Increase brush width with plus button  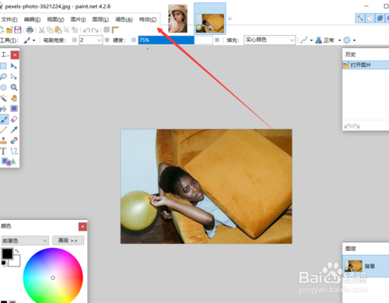107,40
